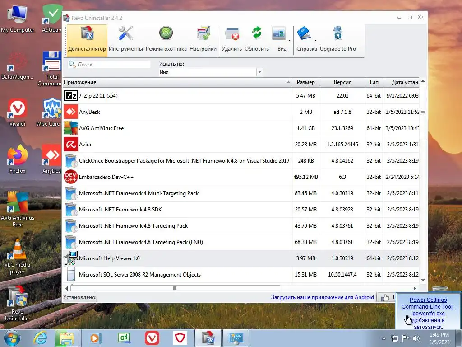462x347 pixels.
Task: Open My Computer desktop icon
Action: coord(18,19)
